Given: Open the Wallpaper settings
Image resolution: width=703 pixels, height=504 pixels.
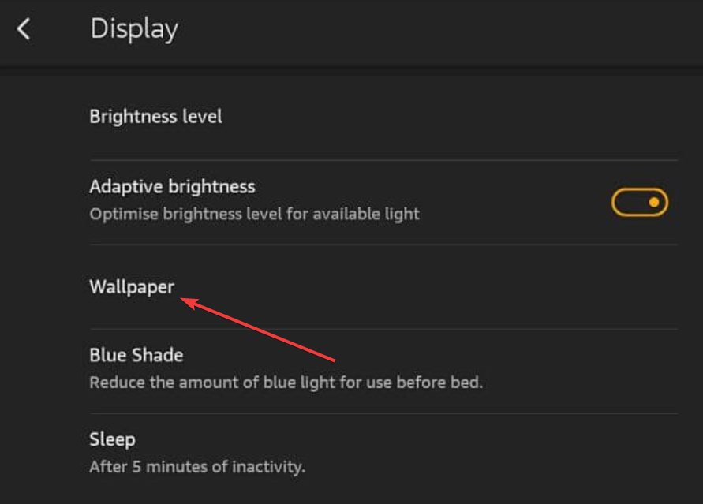Looking at the screenshot, I should (132, 287).
